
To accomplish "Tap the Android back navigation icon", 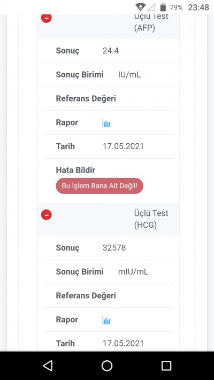I will [x=48, y=366].
